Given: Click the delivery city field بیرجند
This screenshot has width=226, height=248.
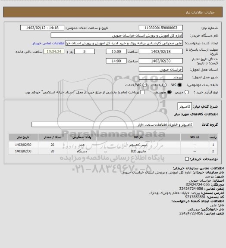Looking at the screenshot, I should point(161,77).
